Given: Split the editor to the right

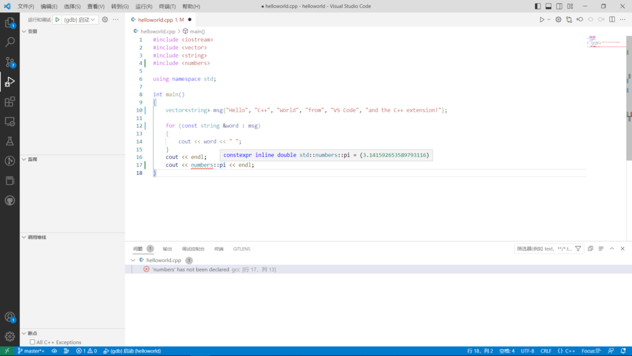Looking at the screenshot, I should click(612, 20).
